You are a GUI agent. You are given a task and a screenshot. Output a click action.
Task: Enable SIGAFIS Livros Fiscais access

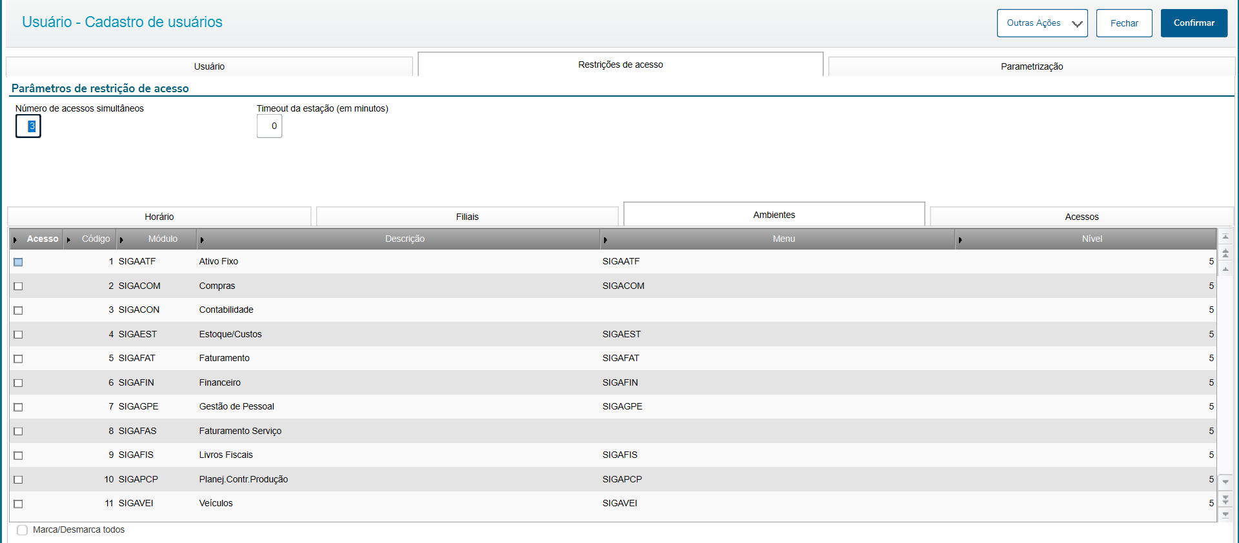[x=18, y=455]
